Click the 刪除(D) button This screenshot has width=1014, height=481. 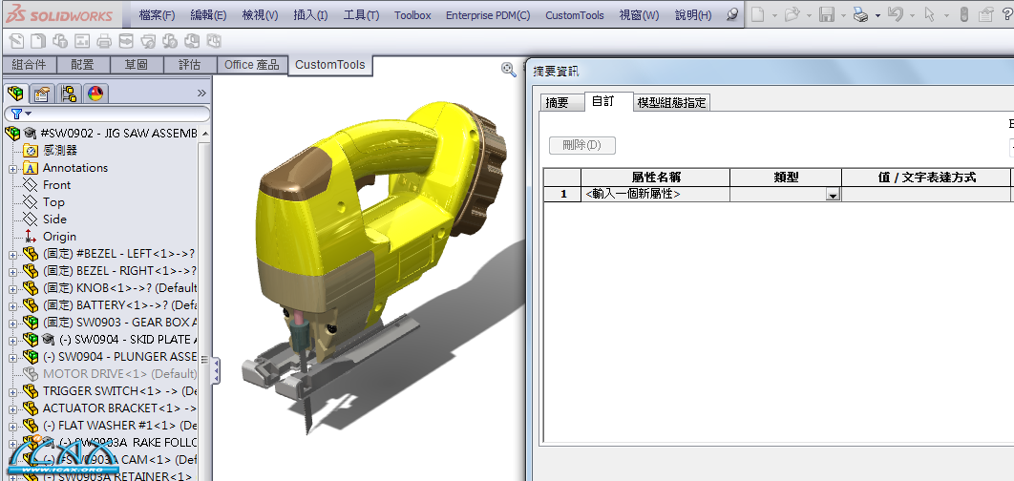582,145
